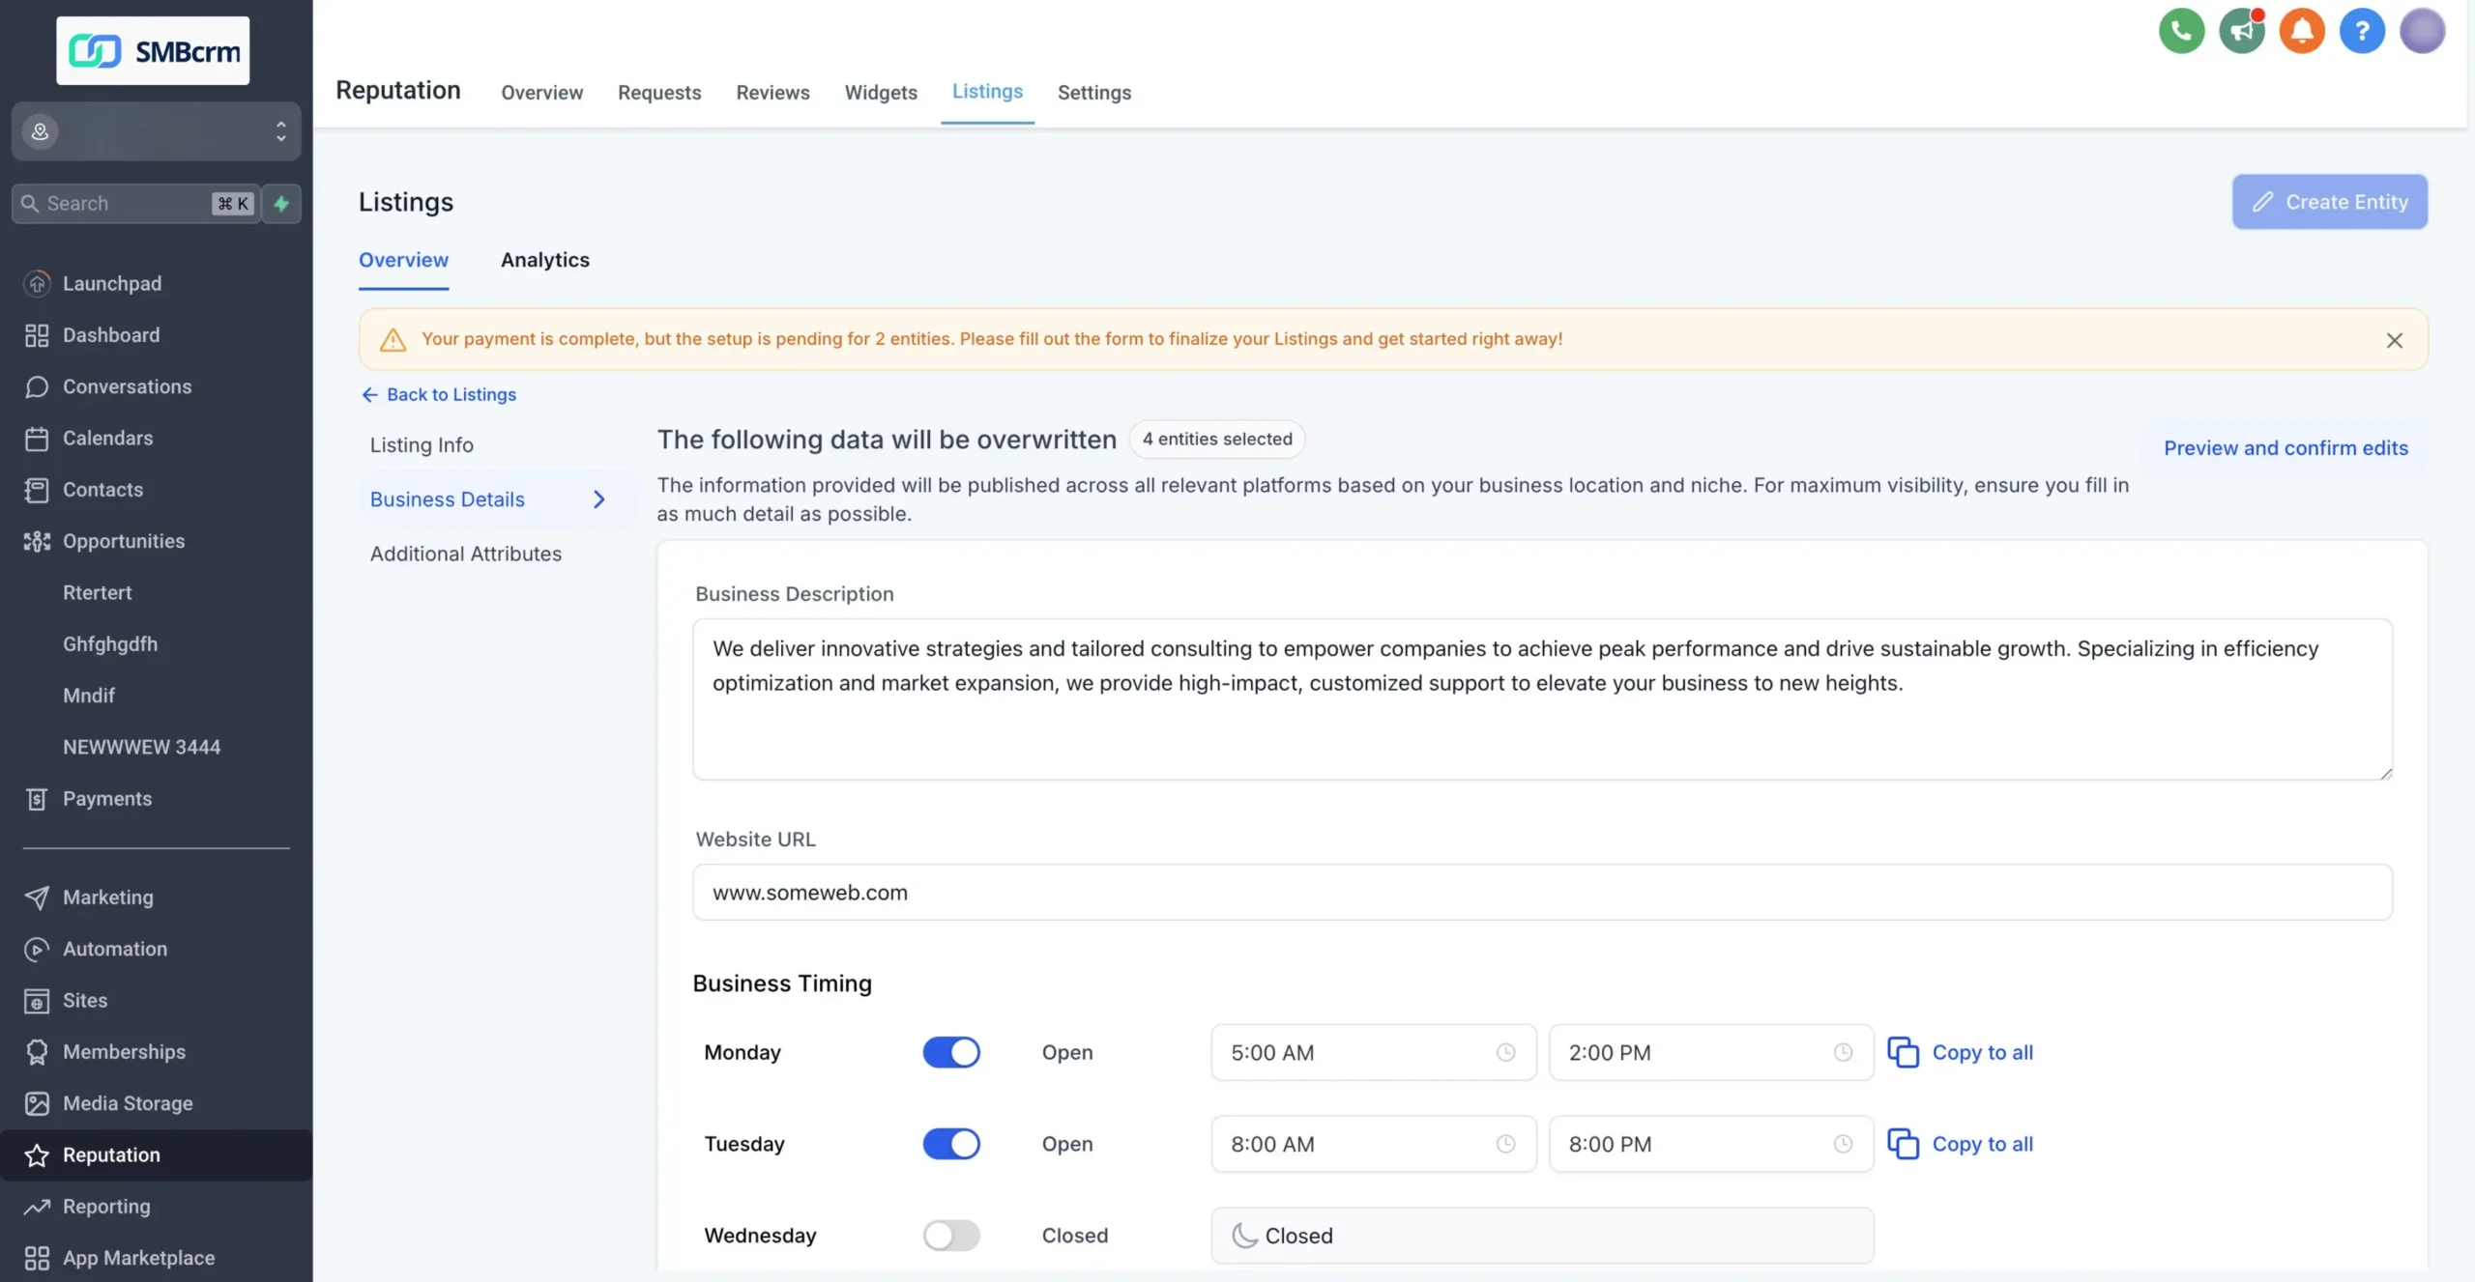The height and width of the screenshot is (1282, 2475).
Task: Toggle Tuesday open switch off
Action: pos(951,1144)
